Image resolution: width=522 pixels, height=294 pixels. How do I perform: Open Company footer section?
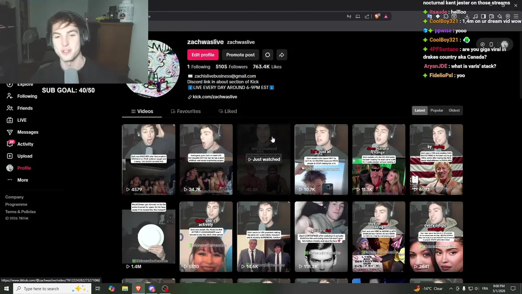[x=14, y=197]
